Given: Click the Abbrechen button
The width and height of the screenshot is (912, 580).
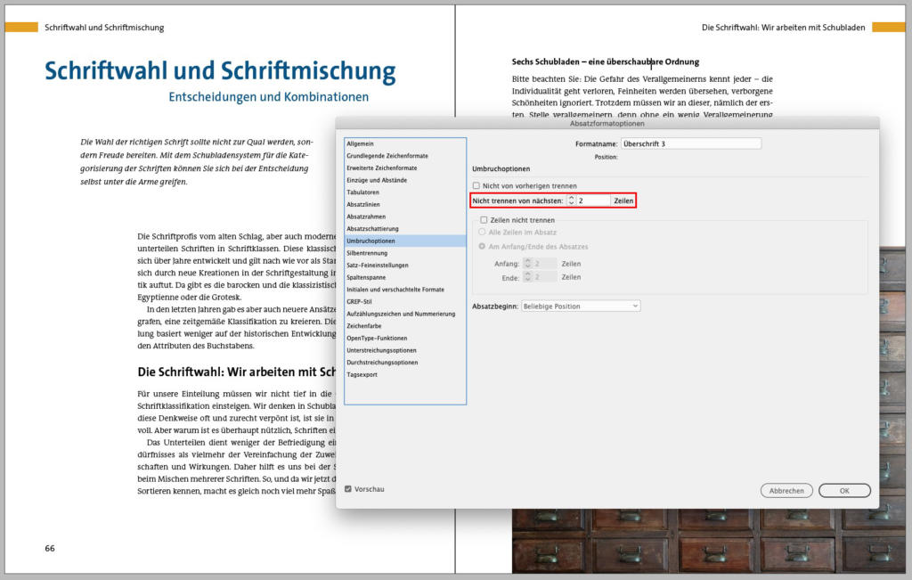Looking at the screenshot, I should 786,490.
